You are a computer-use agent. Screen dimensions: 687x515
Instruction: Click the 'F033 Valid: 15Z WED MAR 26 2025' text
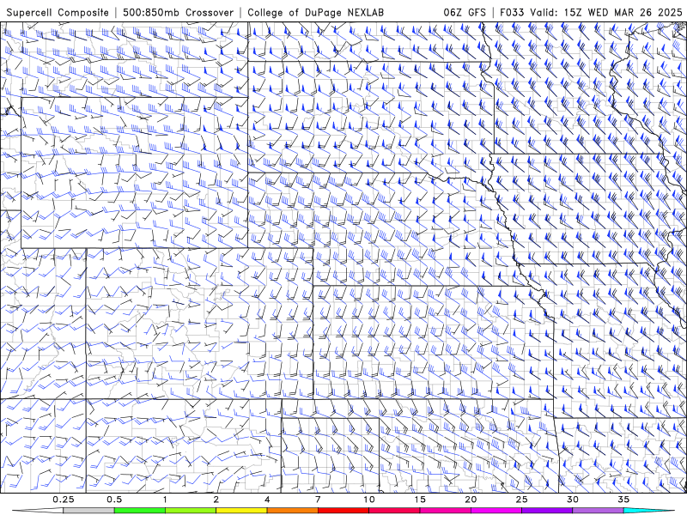click(x=591, y=13)
